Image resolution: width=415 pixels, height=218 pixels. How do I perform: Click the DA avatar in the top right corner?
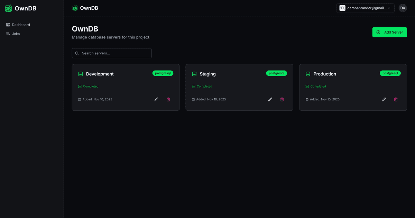(403, 8)
